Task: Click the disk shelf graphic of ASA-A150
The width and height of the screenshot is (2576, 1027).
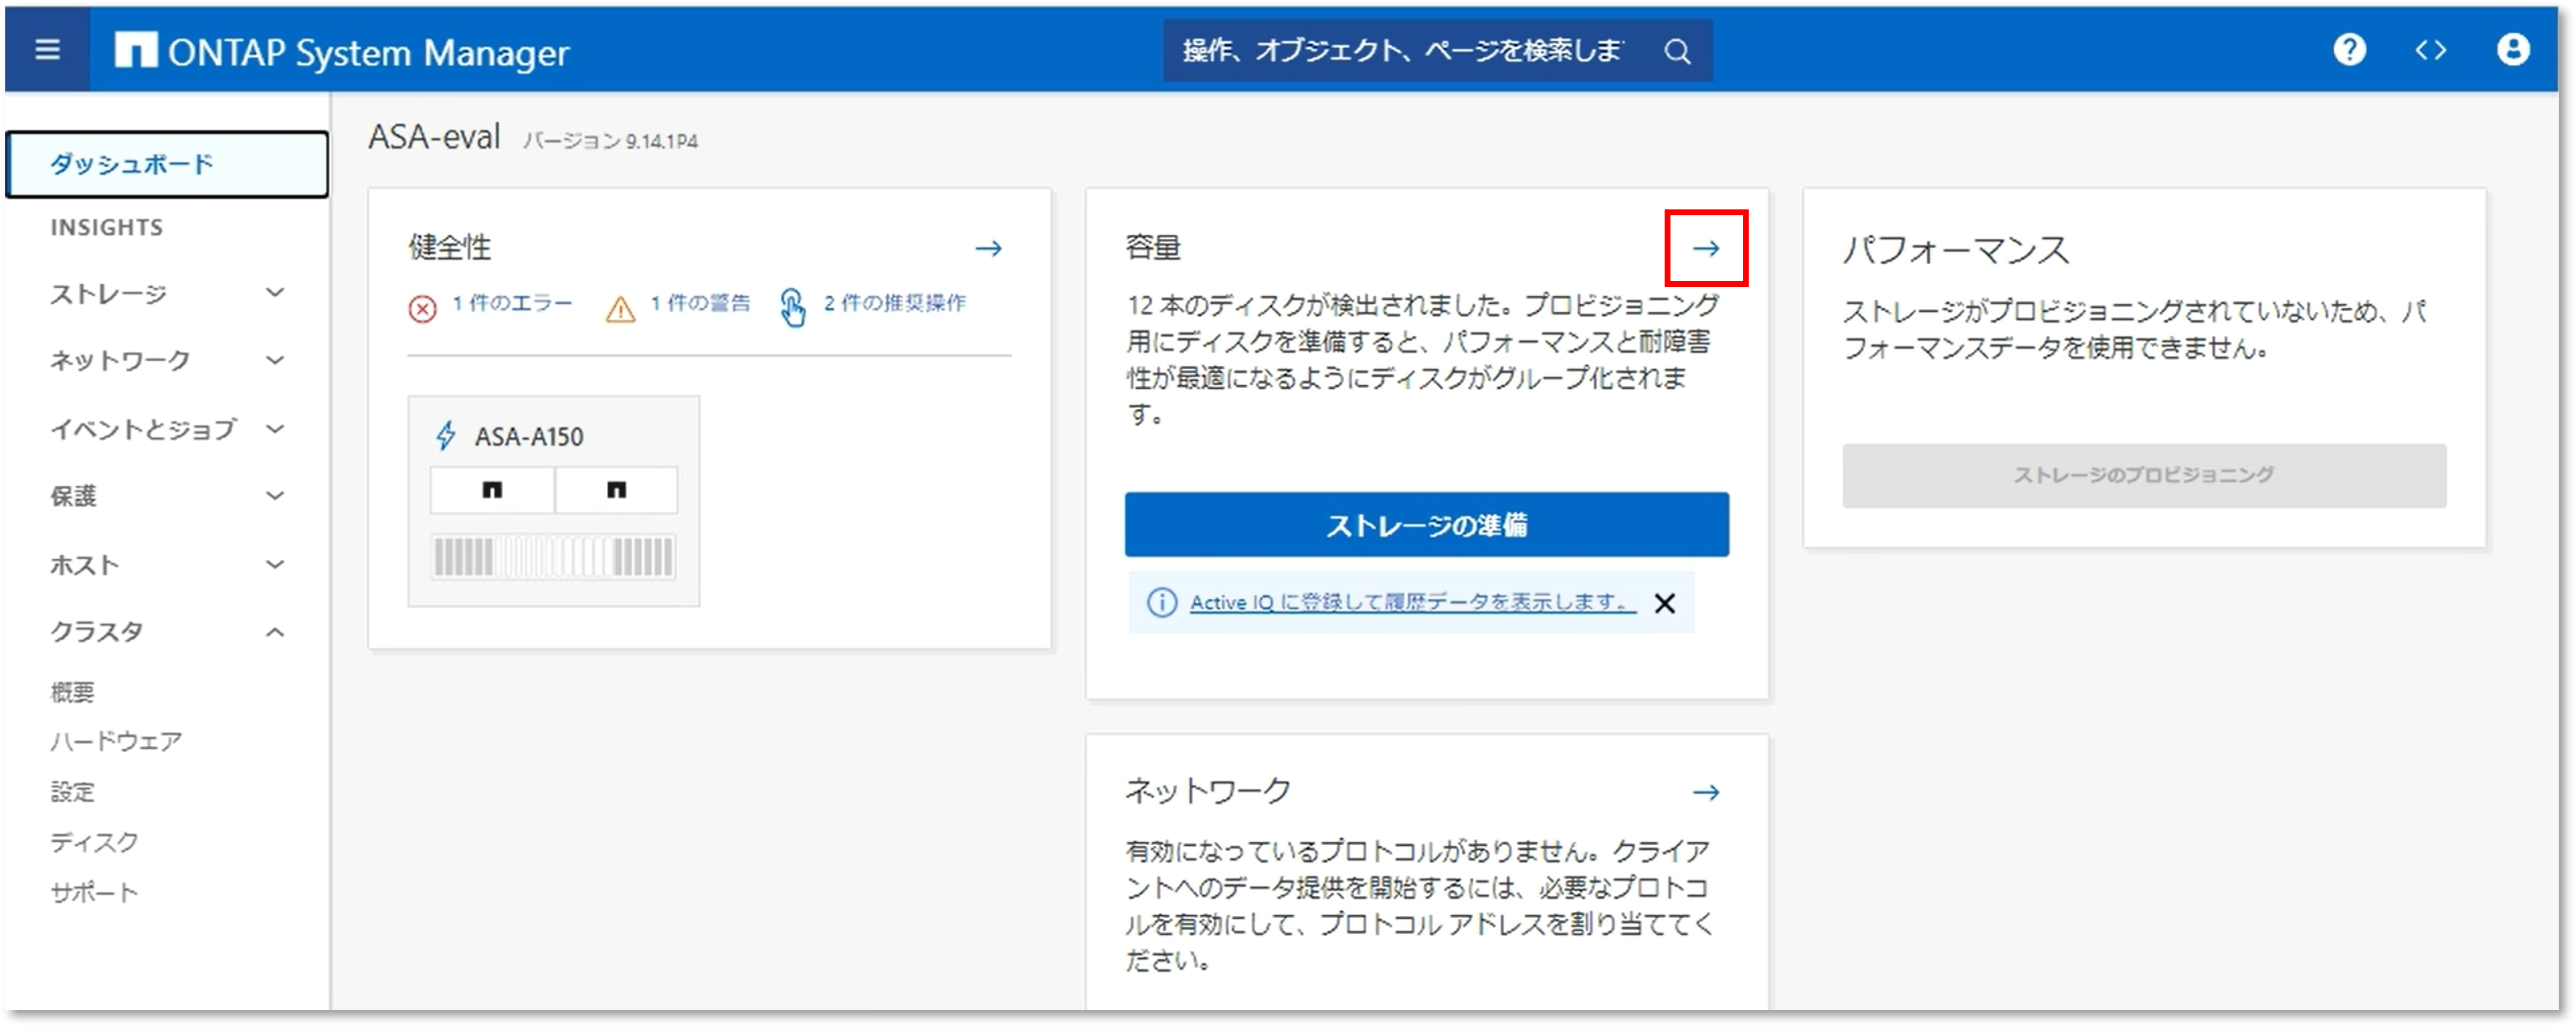Action: pyautogui.click(x=553, y=557)
